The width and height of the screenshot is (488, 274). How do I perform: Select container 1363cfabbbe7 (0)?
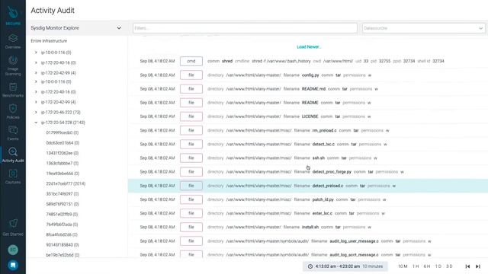click(x=63, y=163)
